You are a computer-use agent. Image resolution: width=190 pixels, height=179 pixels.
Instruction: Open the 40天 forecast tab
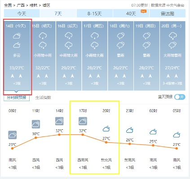pos(131,13)
